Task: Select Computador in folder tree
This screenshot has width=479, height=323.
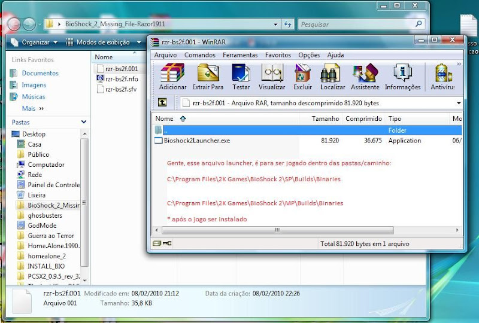Action: click(x=46, y=164)
